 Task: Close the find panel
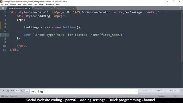point(181,90)
